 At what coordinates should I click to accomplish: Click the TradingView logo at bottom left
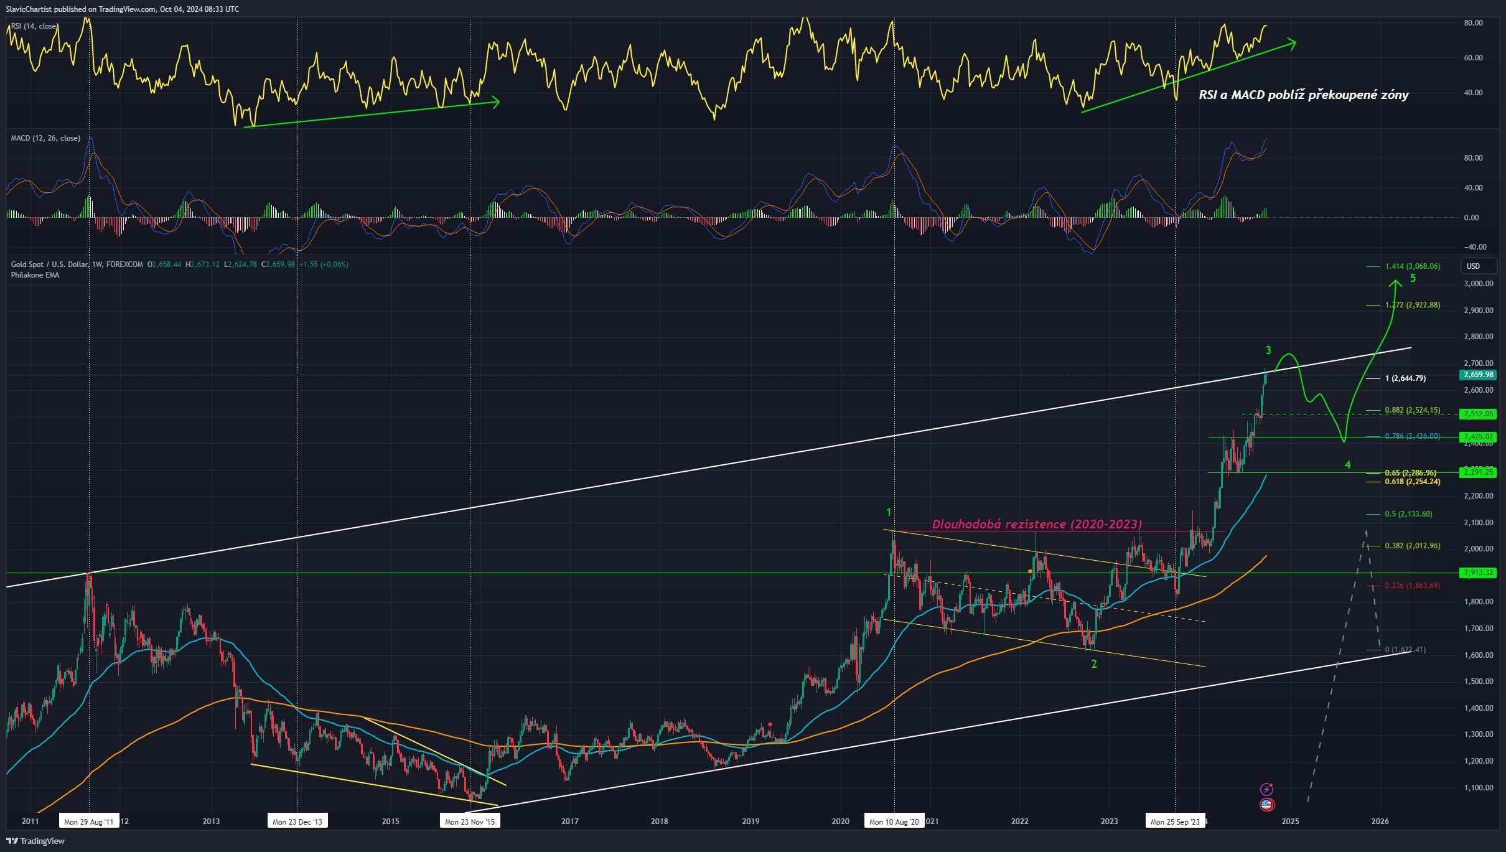point(35,841)
